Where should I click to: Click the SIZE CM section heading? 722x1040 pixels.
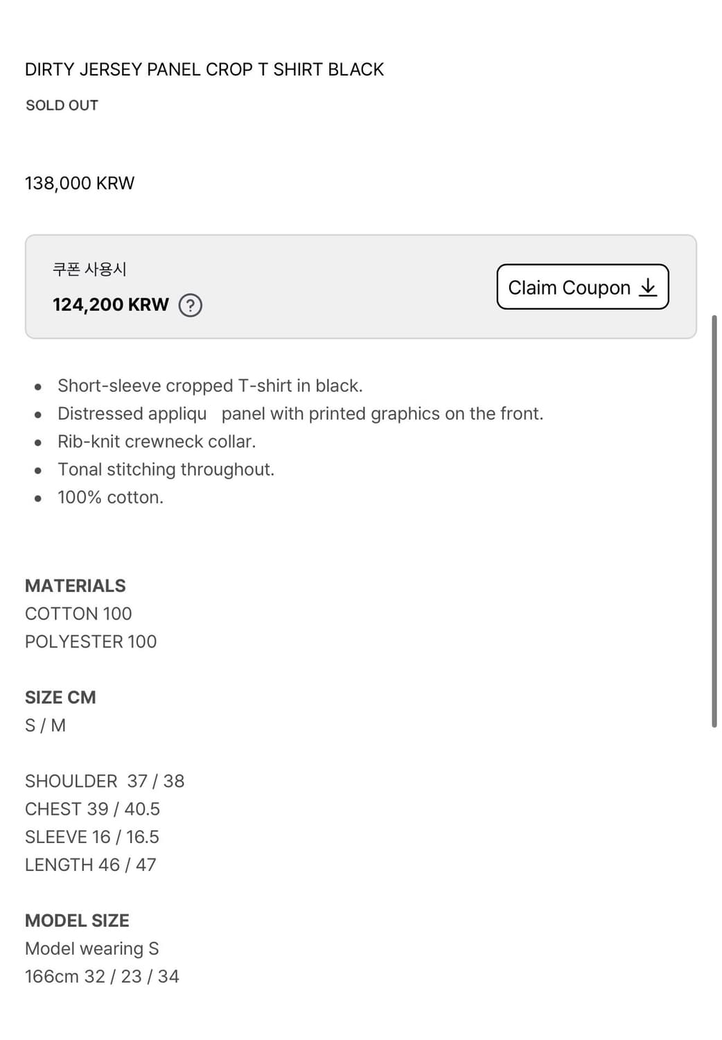[60, 697]
